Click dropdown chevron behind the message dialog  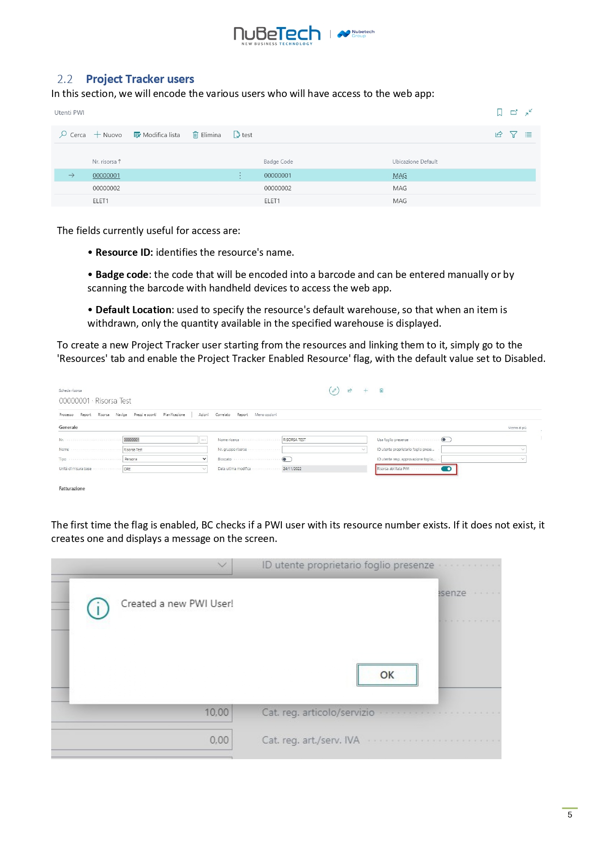(x=222, y=565)
